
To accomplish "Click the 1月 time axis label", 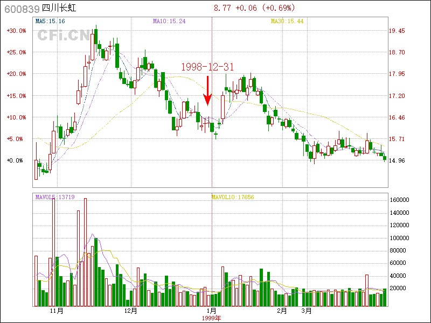I will (x=212, y=311).
